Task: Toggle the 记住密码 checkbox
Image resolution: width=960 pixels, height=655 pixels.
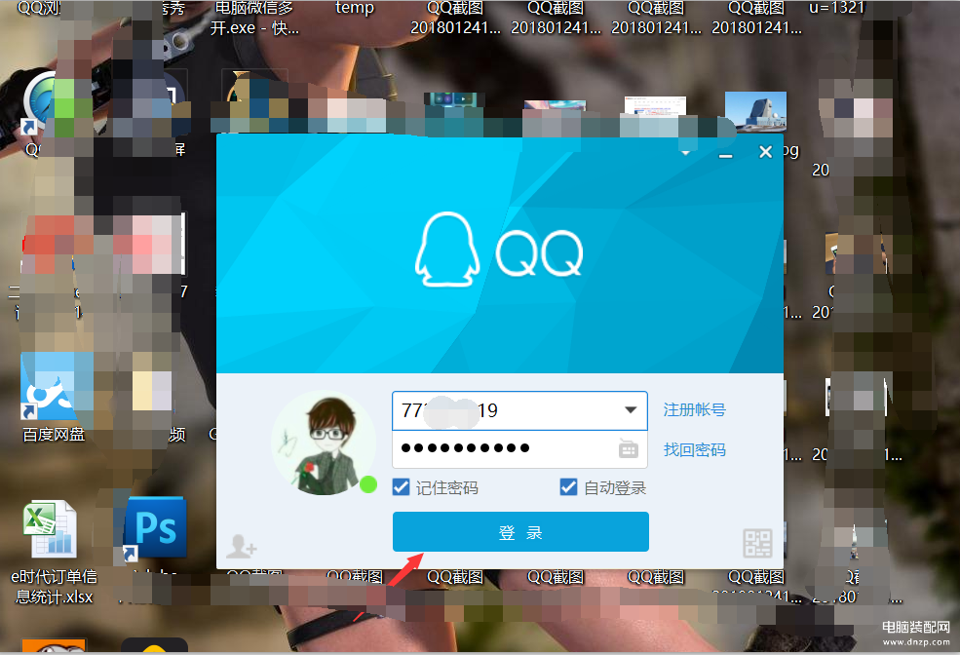Action: coord(401,487)
